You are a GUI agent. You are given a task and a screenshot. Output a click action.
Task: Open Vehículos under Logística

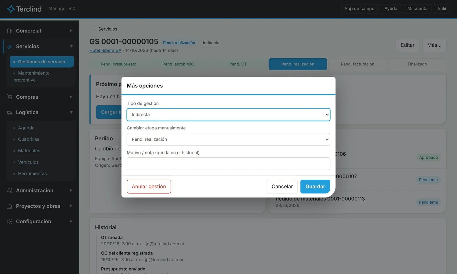(x=28, y=162)
